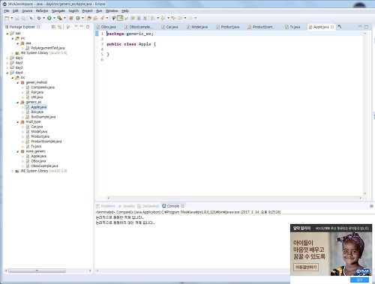Collapse the day4 project
The height and width of the screenshot is (284, 375).
pyautogui.click(x=7, y=73)
